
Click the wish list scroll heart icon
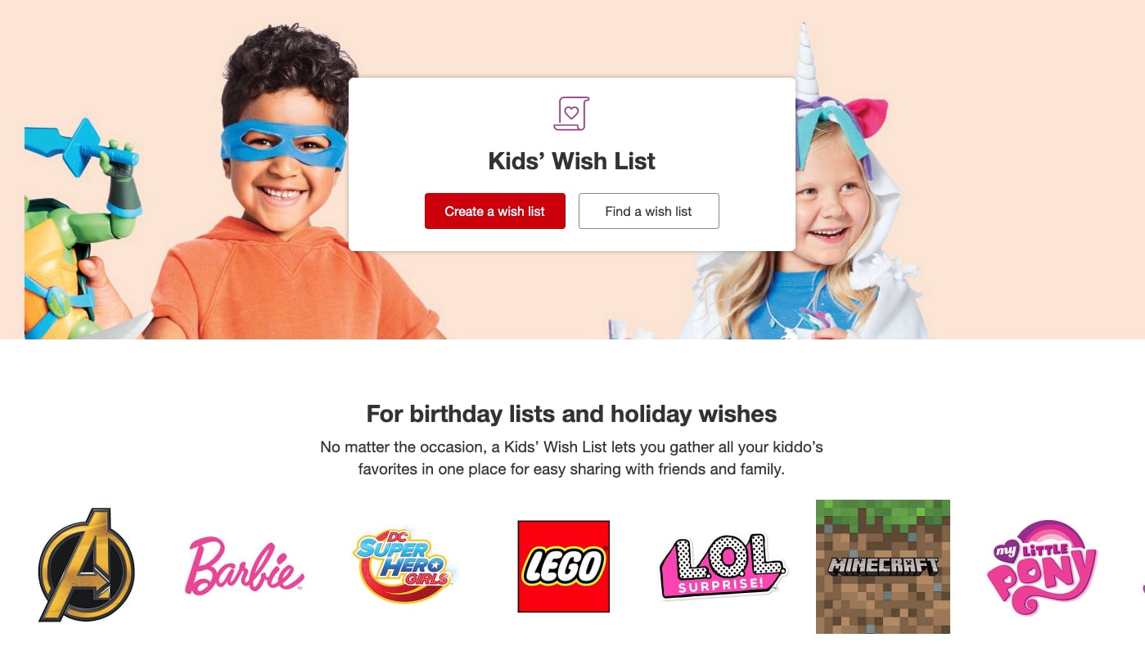[x=571, y=113]
